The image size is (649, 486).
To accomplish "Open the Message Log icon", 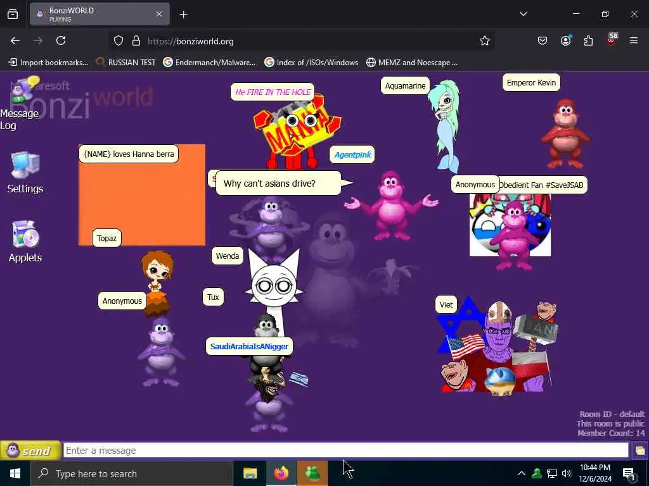I will pos(21,103).
